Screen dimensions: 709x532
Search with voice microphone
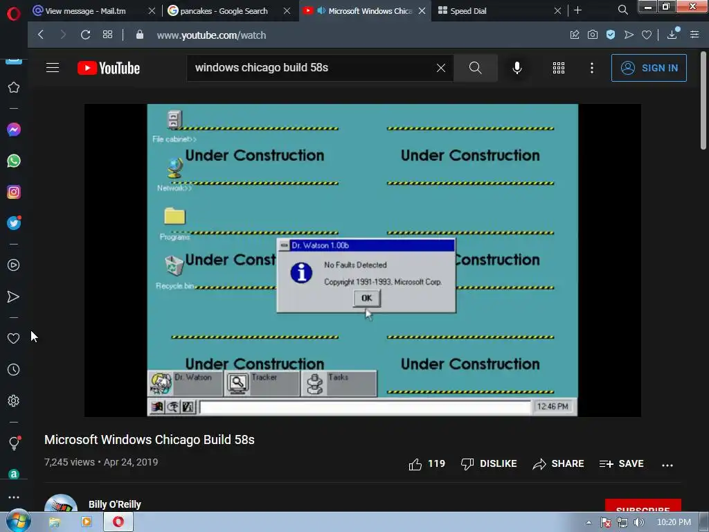pos(517,68)
